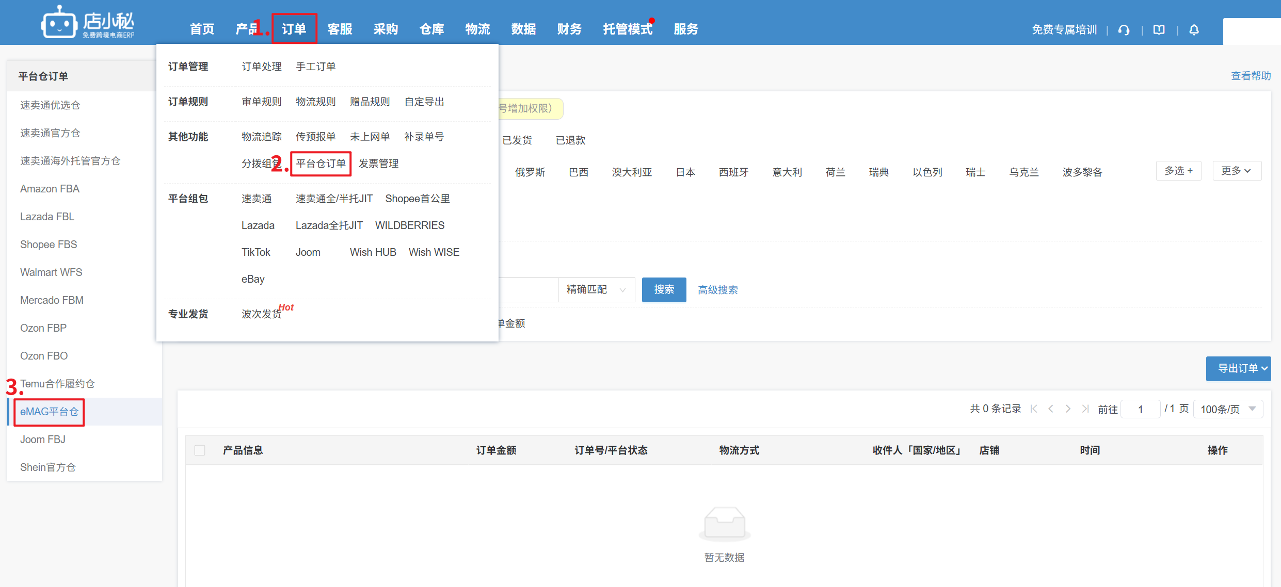Open the 高级搜索 advanced search link
The image size is (1281, 587).
(717, 290)
